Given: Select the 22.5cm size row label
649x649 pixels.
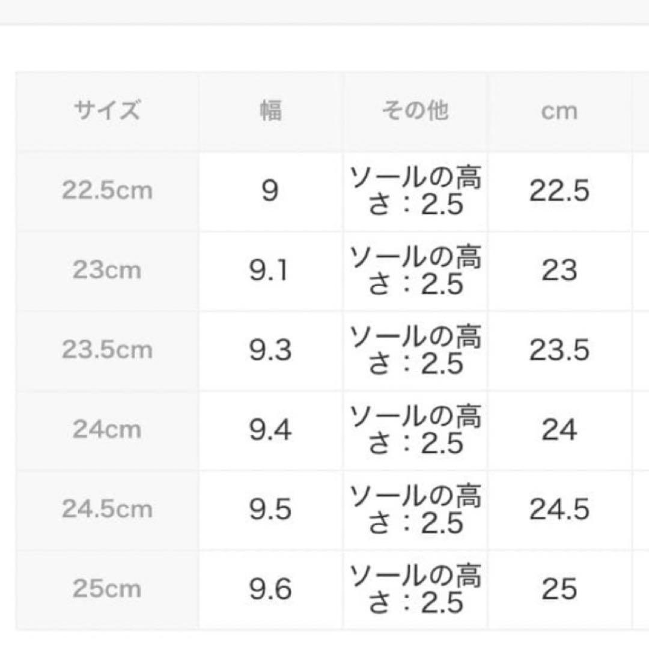Looking at the screenshot, I should point(107,191).
